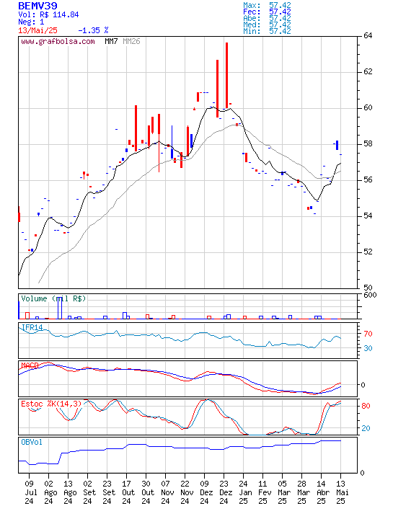Click the Max: 57.42 value
Image resolution: width=393 pixels, height=519 pixels.
267,5
